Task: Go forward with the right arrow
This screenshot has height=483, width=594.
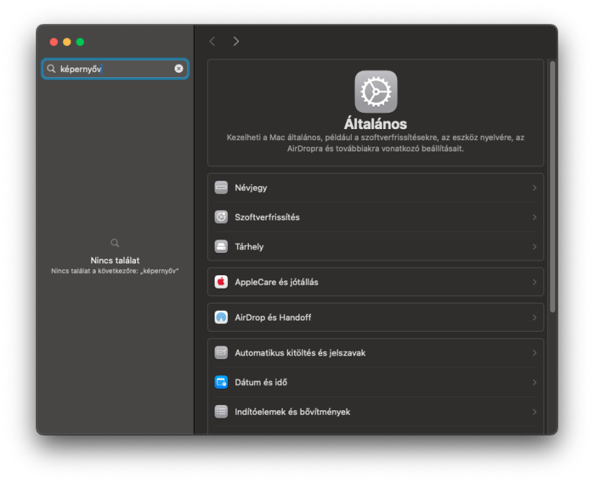Action: pos(236,42)
